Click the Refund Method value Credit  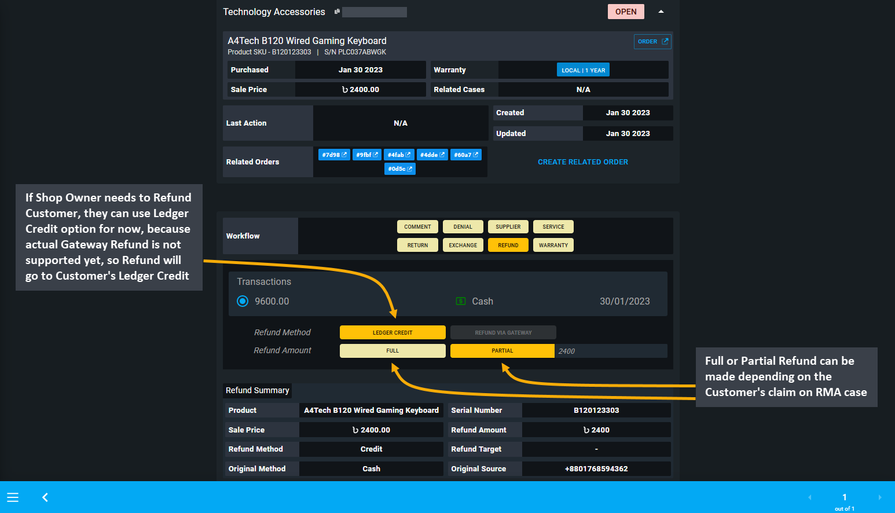pyautogui.click(x=371, y=449)
